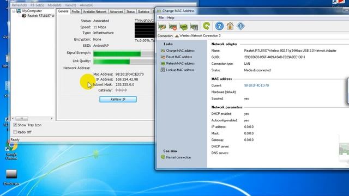Click the icon beside Change MAC address task
This screenshot has width=349, height=196.
click(x=163, y=51)
